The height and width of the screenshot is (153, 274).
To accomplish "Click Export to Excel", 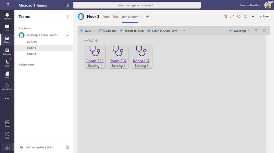I will (x=132, y=31).
